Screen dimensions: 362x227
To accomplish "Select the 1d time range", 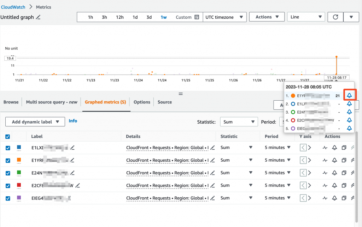I will point(135,17).
